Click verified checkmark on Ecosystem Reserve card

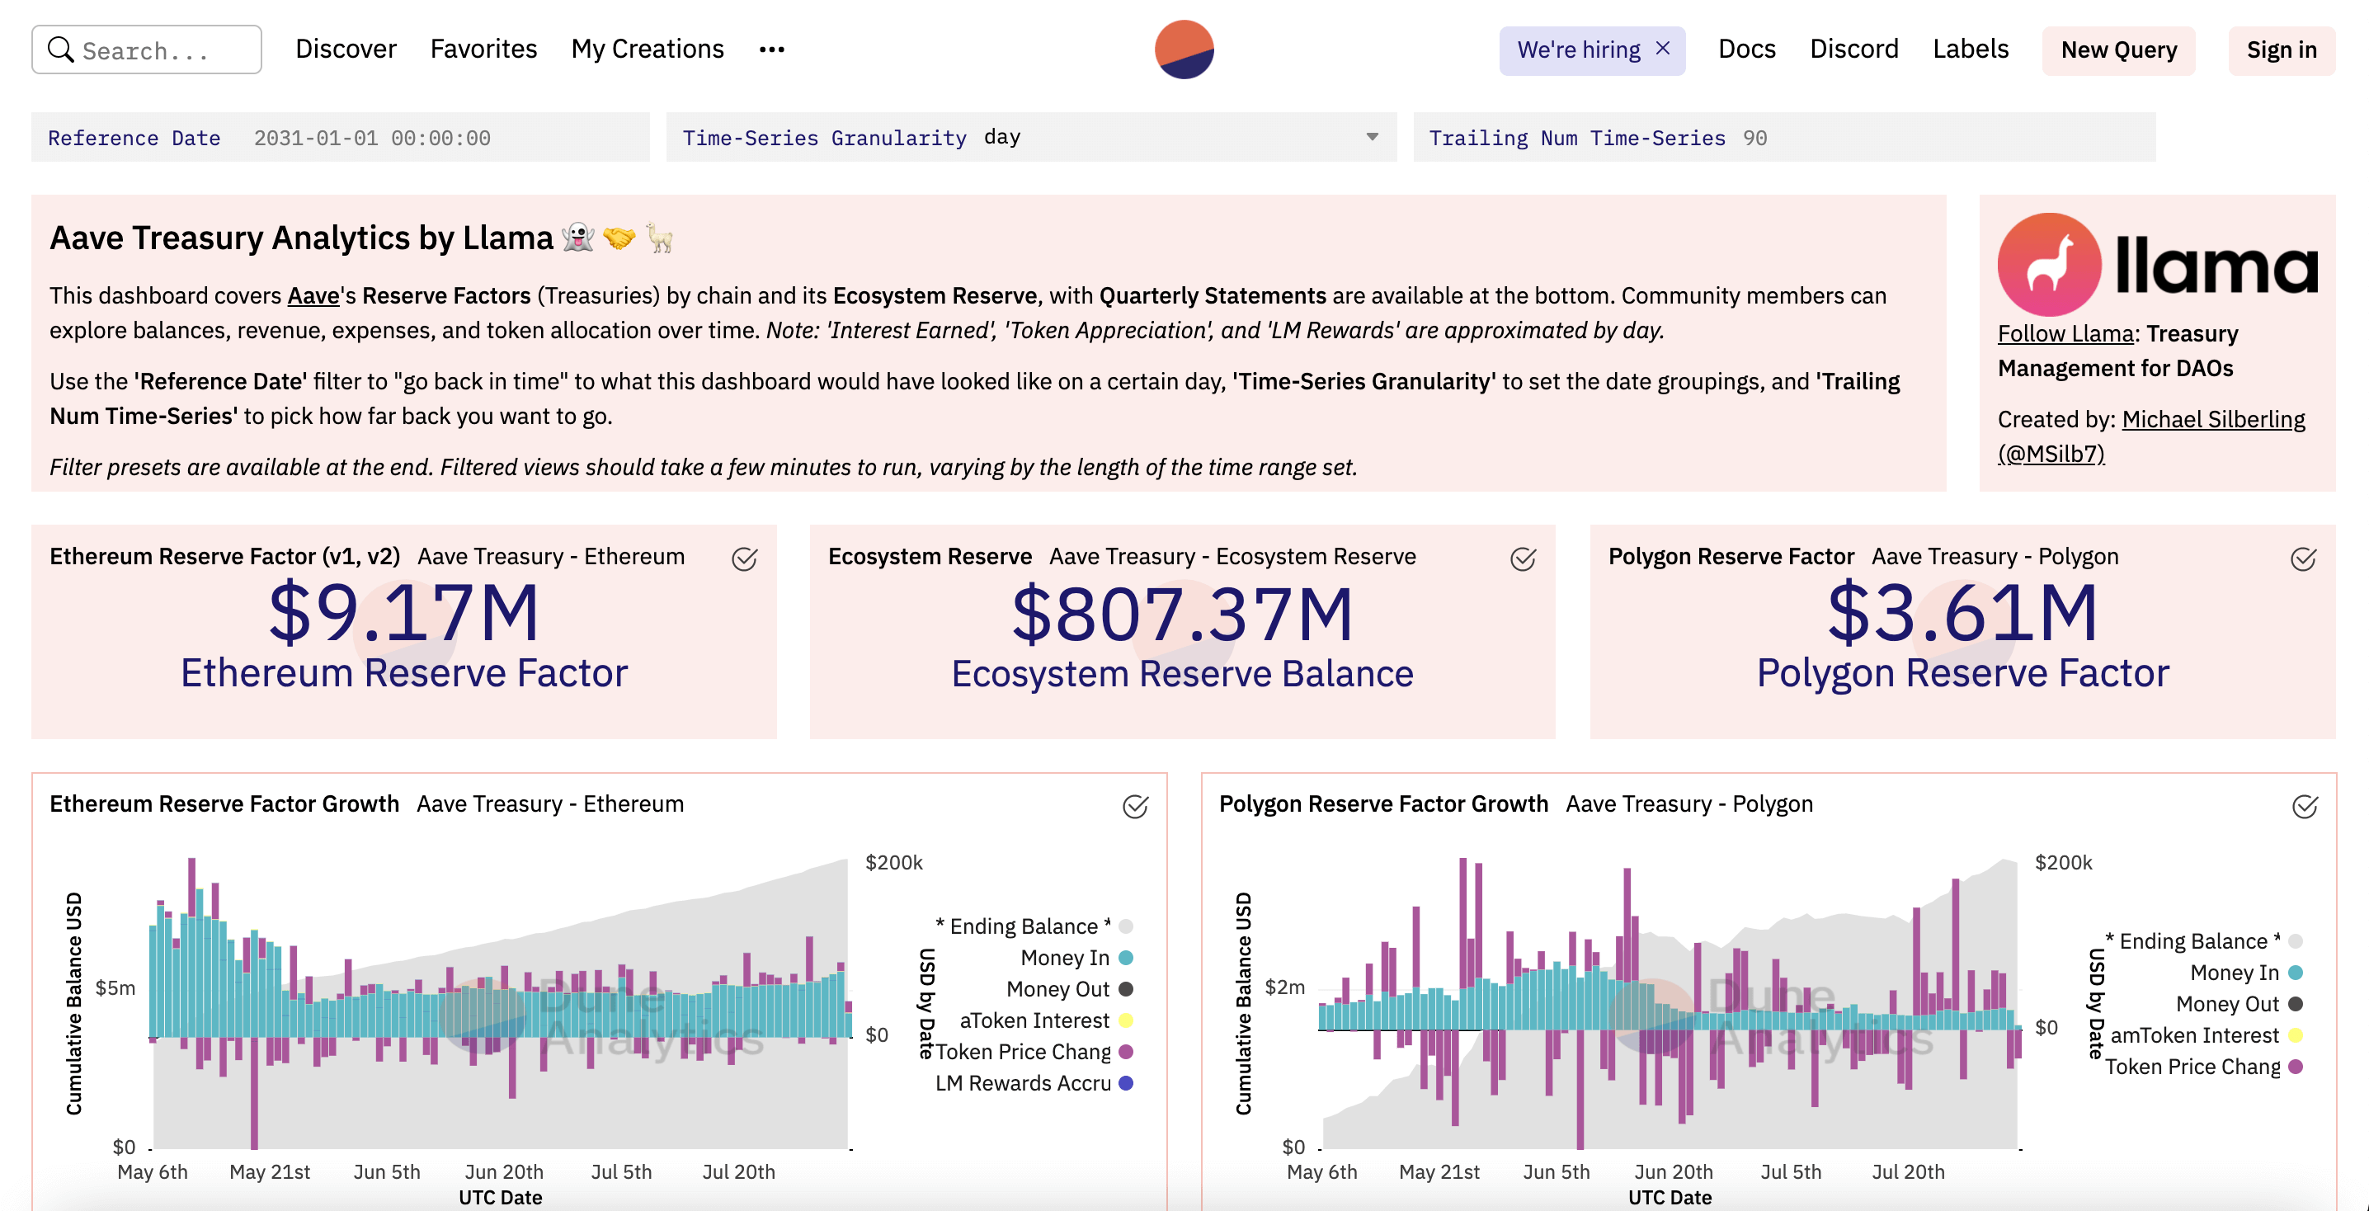(1523, 558)
